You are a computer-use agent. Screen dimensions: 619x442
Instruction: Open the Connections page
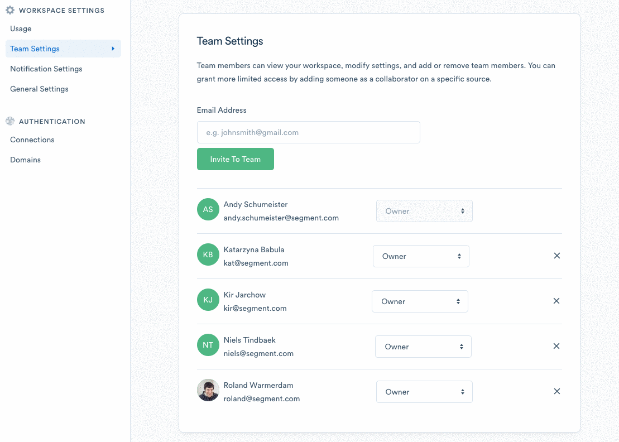pyautogui.click(x=32, y=140)
